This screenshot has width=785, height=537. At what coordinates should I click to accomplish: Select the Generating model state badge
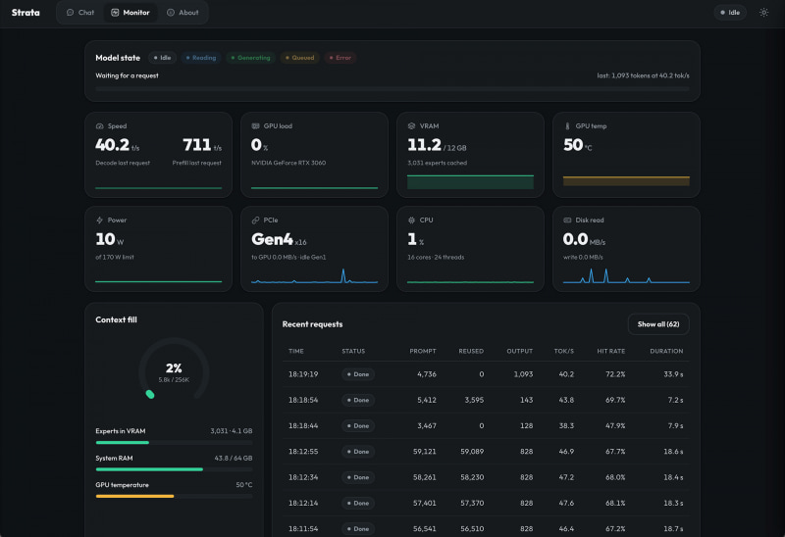pyautogui.click(x=250, y=58)
